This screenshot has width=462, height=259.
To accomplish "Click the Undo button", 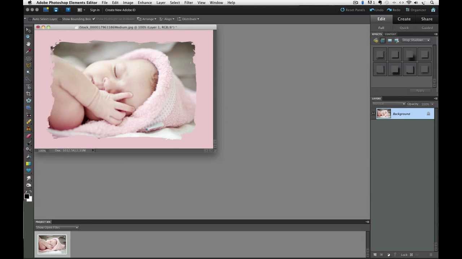I will click(x=376, y=10).
